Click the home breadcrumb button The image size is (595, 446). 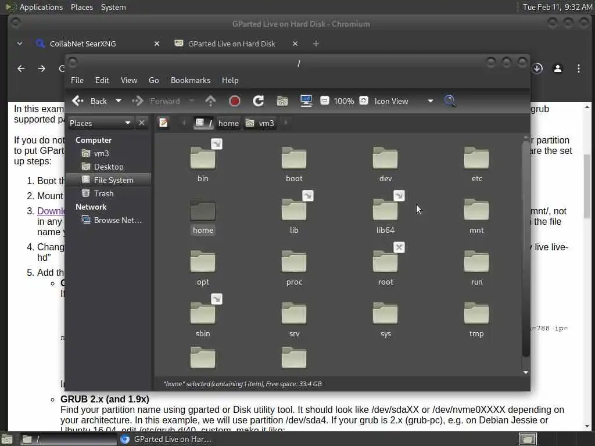[x=228, y=123]
